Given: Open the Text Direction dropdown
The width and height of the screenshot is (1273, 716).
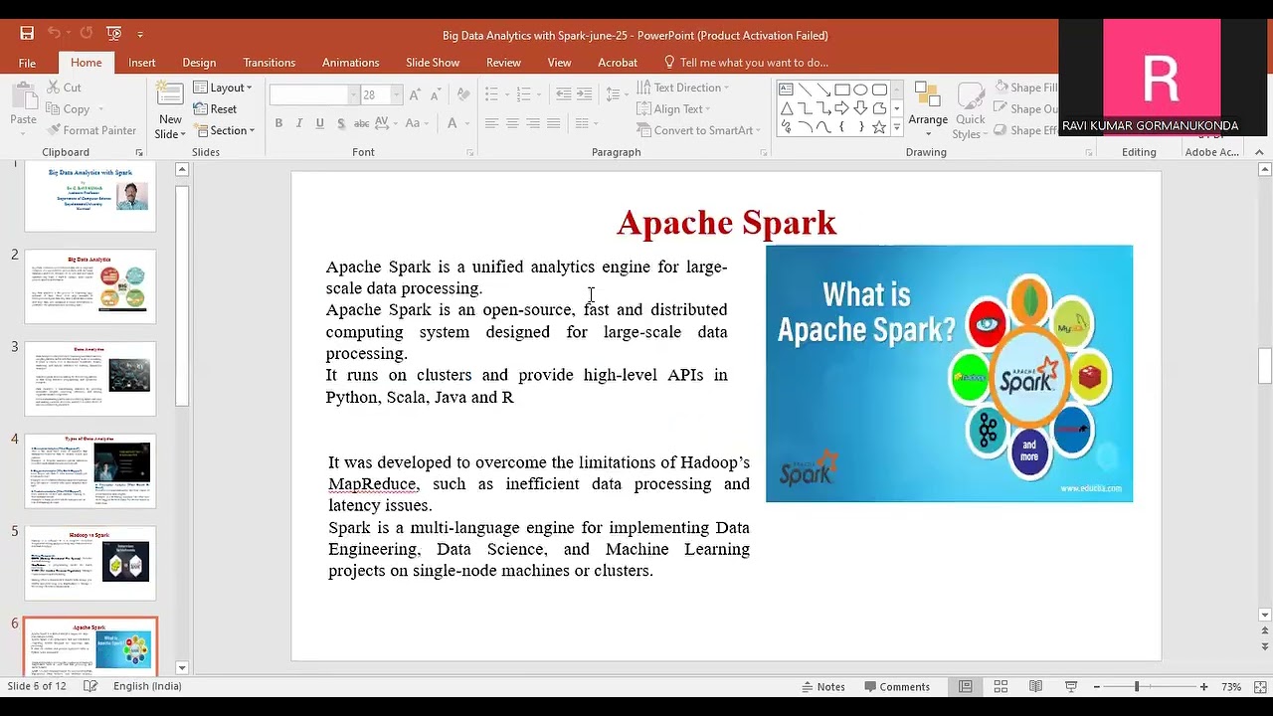Looking at the screenshot, I should point(683,88).
